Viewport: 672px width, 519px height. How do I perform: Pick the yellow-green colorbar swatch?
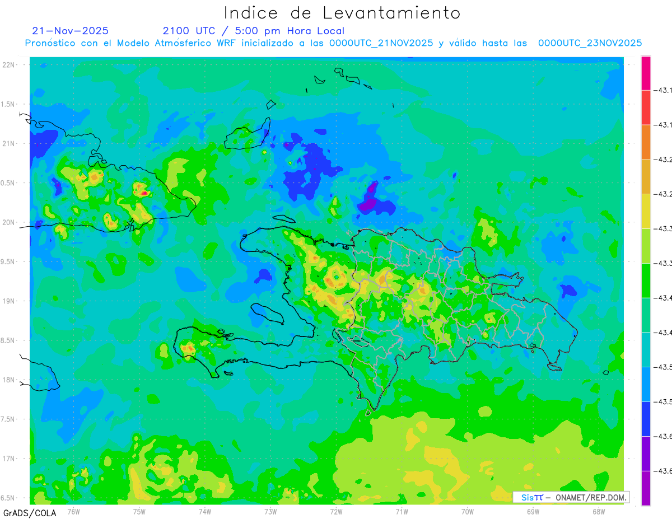pos(646,246)
